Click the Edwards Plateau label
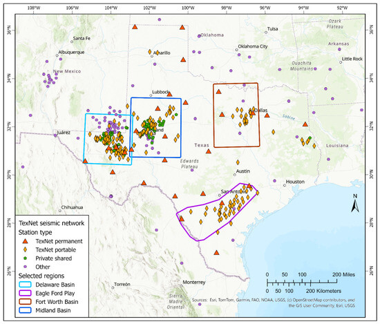380x324 pixels. [x=189, y=164]
